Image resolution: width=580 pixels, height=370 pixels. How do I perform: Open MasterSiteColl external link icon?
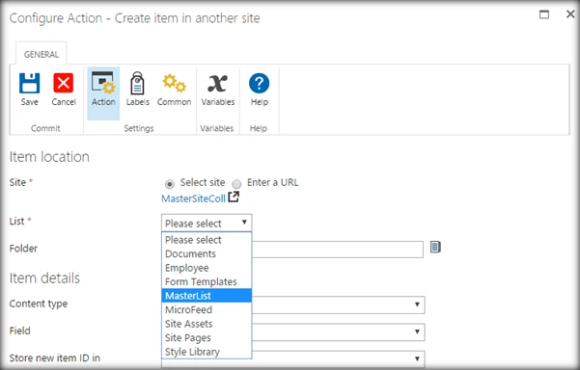(x=234, y=197)
